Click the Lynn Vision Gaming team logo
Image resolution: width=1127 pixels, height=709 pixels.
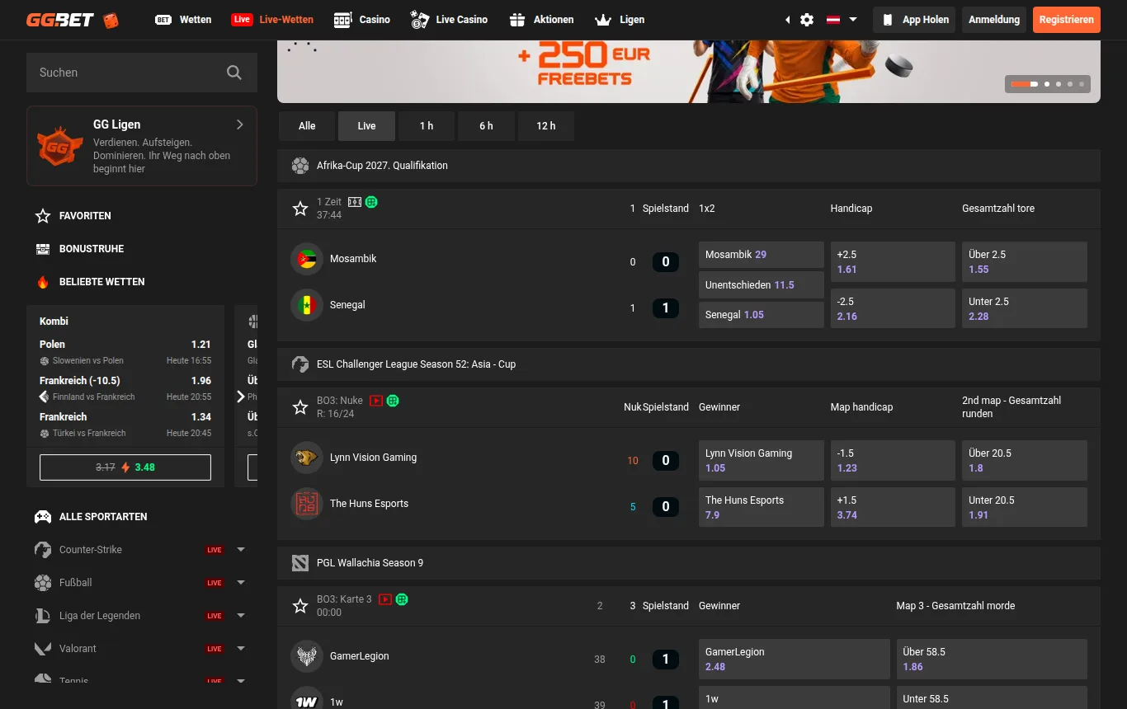(307, 458)
